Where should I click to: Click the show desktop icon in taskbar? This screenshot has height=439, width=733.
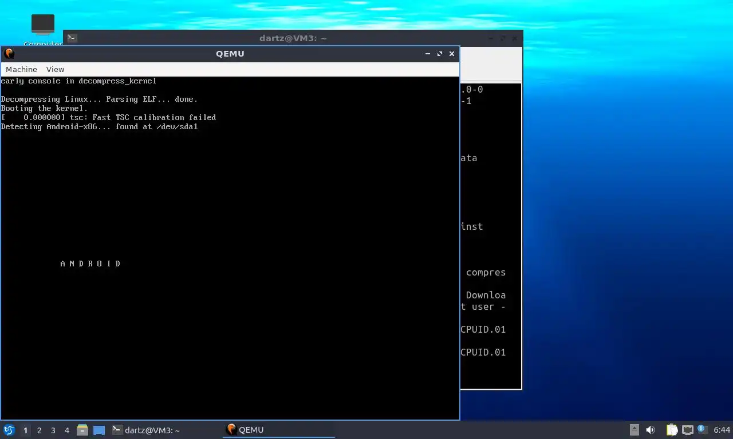pos(99,430)
